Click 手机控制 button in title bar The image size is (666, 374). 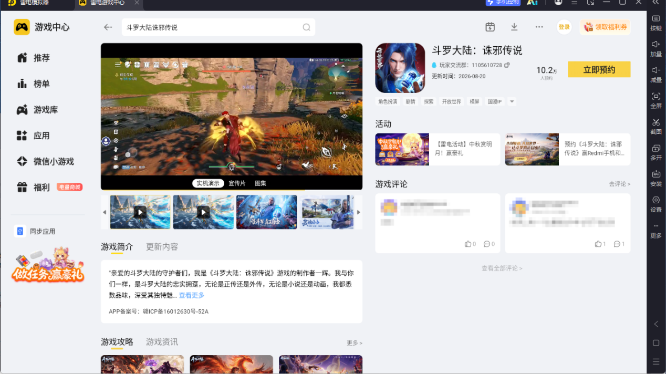[503, 2]
